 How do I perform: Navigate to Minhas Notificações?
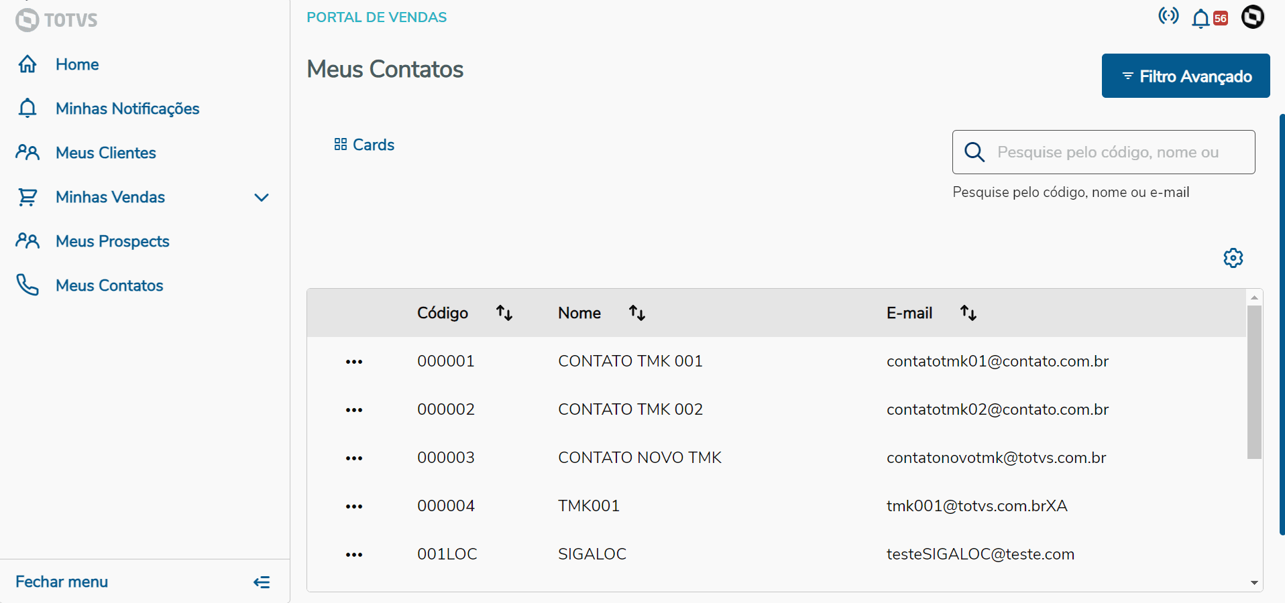[127, 109]
